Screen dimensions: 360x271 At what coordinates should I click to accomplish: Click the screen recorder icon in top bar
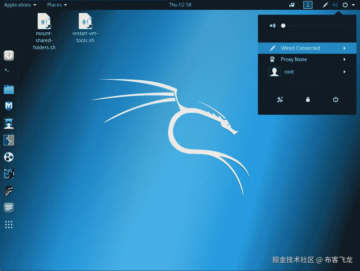(292, 5)
